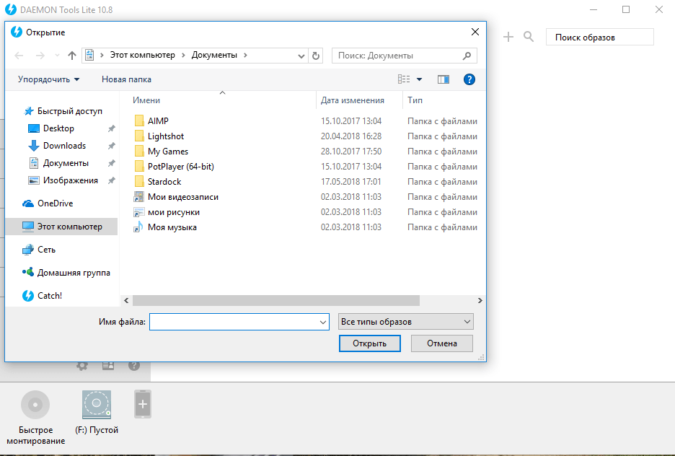Close the Открытие dialog

pyautogui.click(x=475, y=32)
